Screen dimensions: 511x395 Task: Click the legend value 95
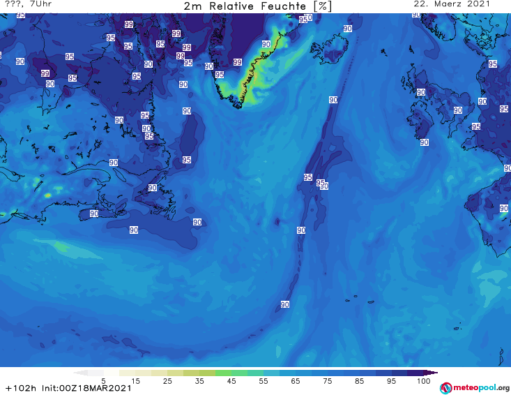(x=391, y=381)
